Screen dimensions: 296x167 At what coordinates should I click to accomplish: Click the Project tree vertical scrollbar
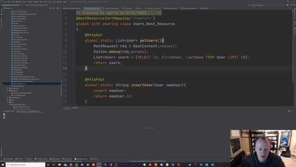[62, 88]
